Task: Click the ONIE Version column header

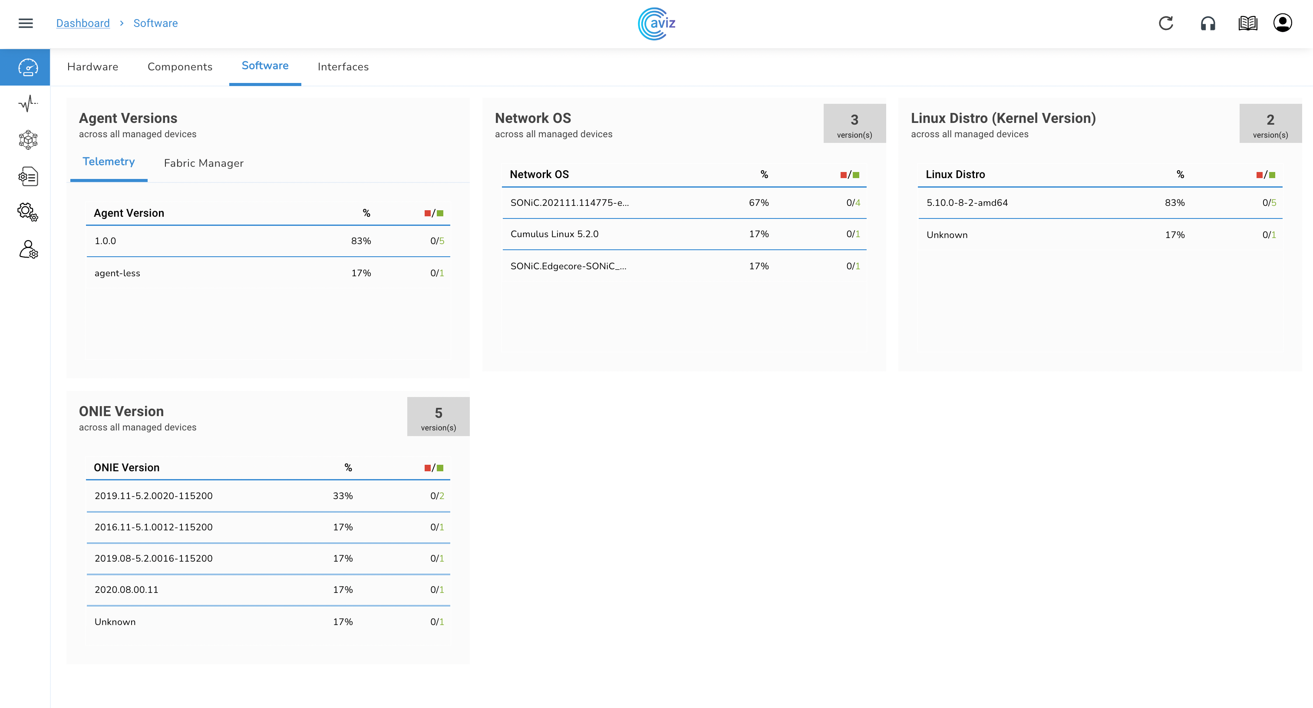Action: tap(126, 467)
